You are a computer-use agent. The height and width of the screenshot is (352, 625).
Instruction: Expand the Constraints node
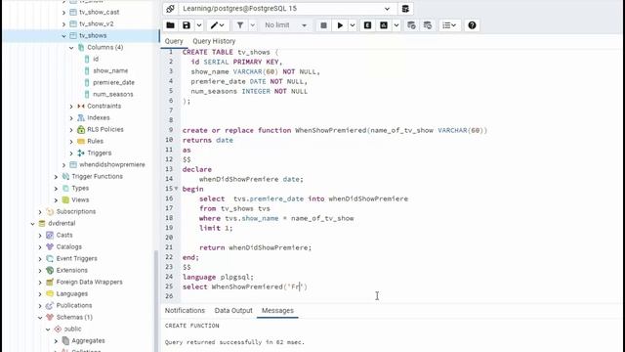(x=71, y=107)
